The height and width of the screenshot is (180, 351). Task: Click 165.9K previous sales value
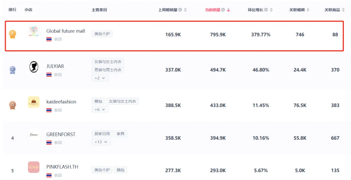[173, 35]
